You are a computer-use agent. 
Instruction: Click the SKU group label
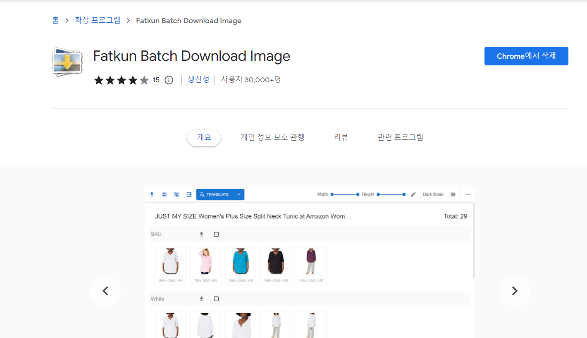coord(156,234)
